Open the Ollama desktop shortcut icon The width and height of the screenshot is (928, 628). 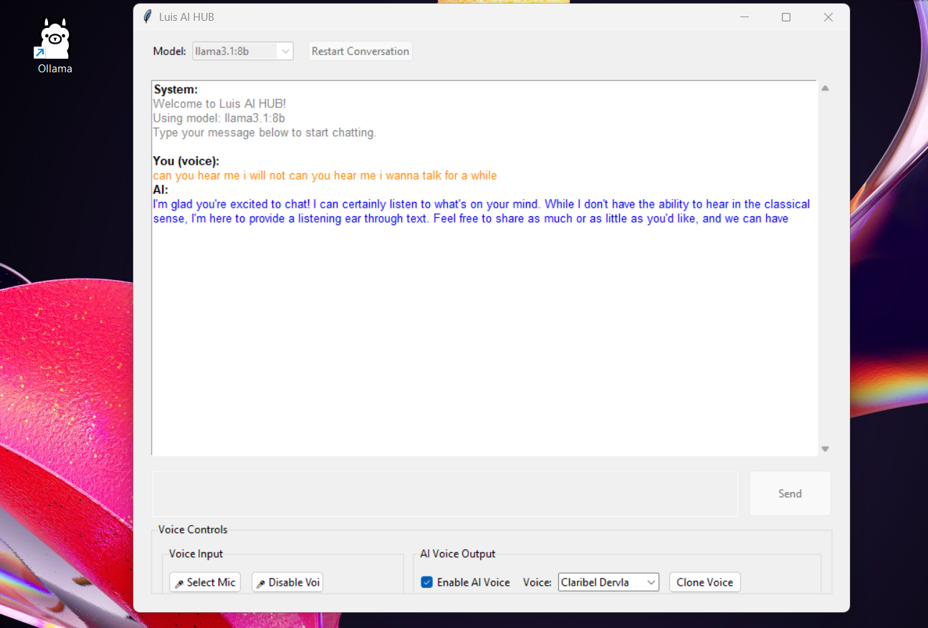click(55, 47)
